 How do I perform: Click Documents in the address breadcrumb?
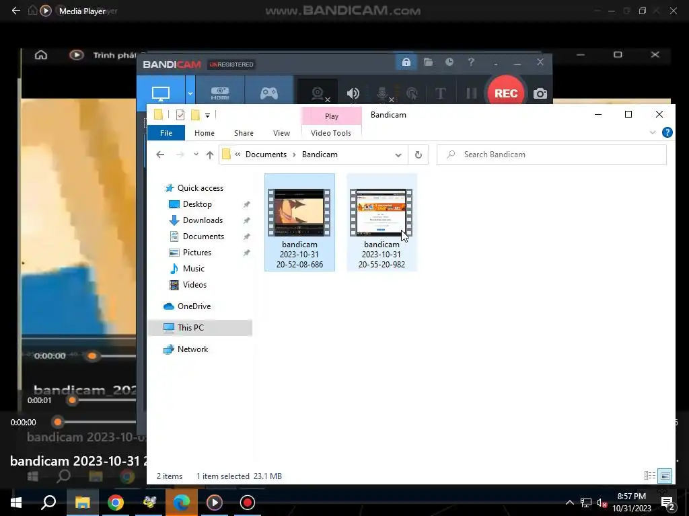click(x=266, y=155)
